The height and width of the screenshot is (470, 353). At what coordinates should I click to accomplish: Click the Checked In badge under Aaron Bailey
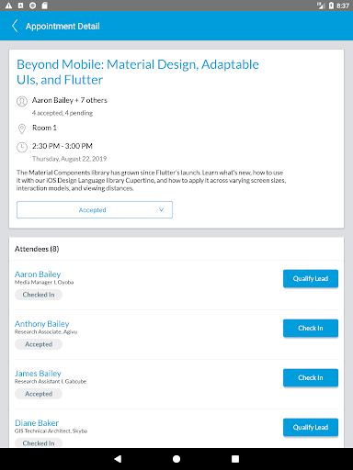(x=39, y=295)
